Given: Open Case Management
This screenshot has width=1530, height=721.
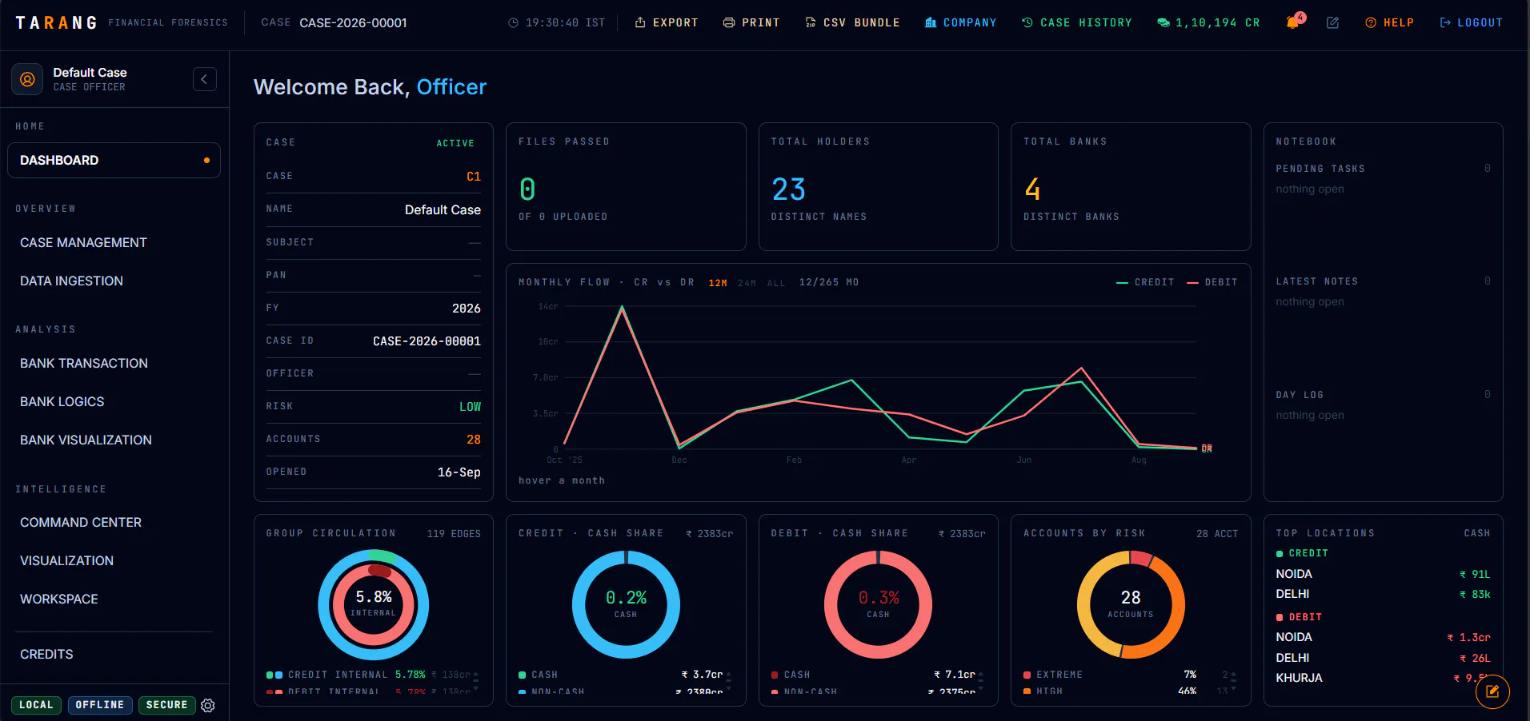Looking at the screenshot, I should coord(83,242).
